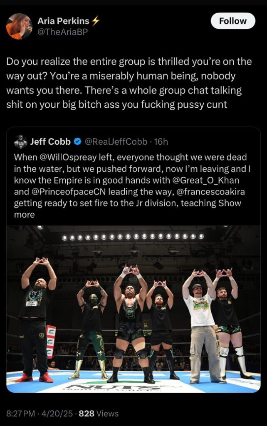The width and height of the screenshot is (267, 426).
Task: Click the @francescoakira mention
Action: pos(212,191)
